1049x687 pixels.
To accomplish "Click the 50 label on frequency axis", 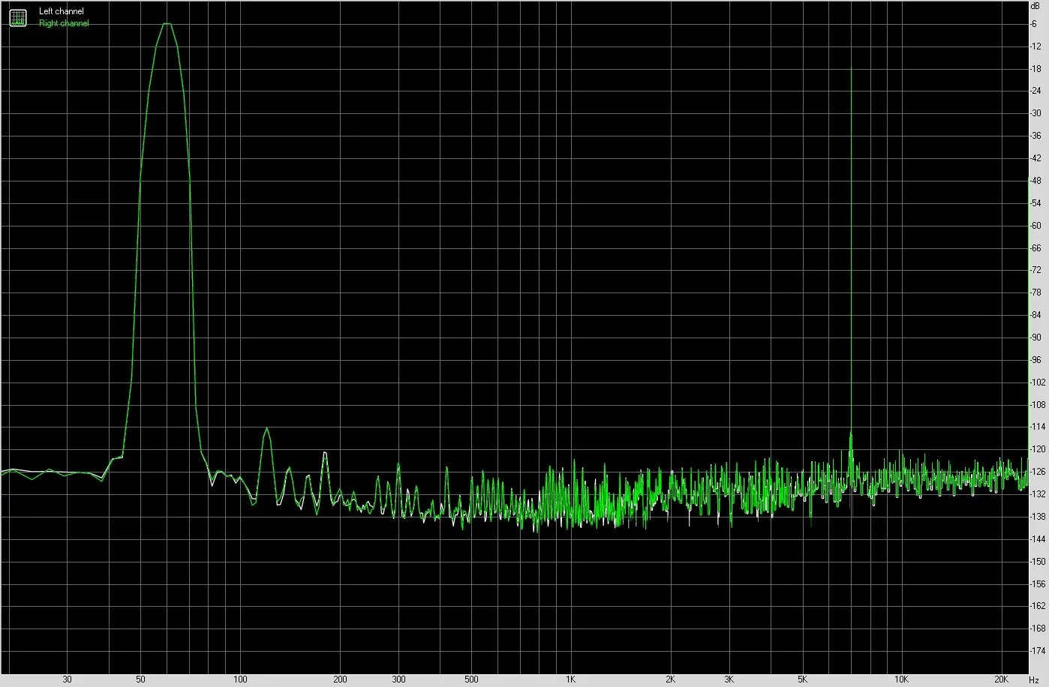I will 140,679.
